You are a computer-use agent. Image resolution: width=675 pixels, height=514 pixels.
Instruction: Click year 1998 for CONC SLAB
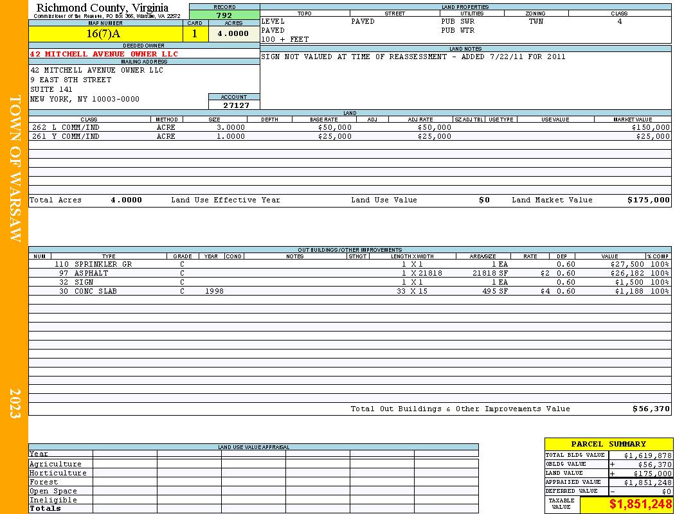click(214, 291)
